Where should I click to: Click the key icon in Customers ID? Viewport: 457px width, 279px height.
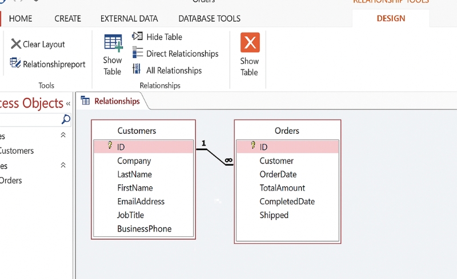coord(110,145)
